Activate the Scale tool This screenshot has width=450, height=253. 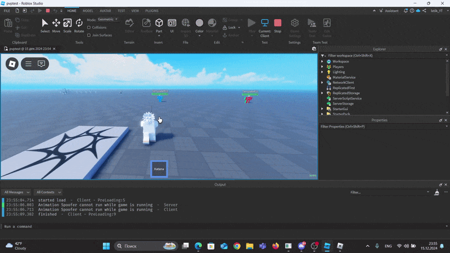tap(67, 26)
